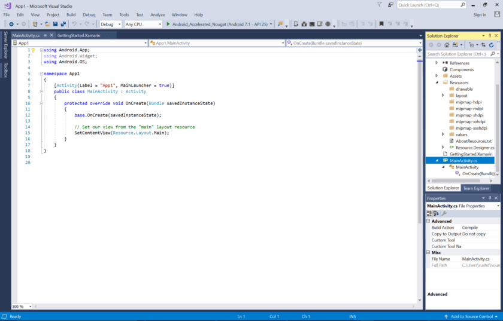
Task: Click the split editor plus icon above scrollbar
Action: point(420,50)
